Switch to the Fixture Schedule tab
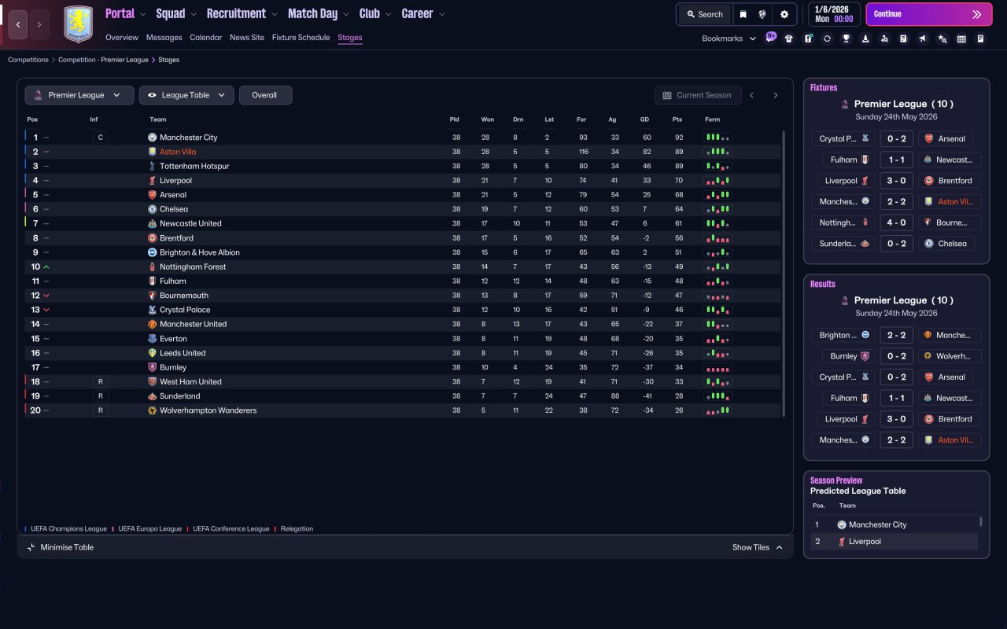Viewport: 1007px width, 629px height. (301, 38)
